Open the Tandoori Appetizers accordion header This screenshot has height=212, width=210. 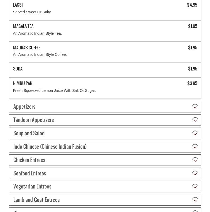[x=105, y=120]
